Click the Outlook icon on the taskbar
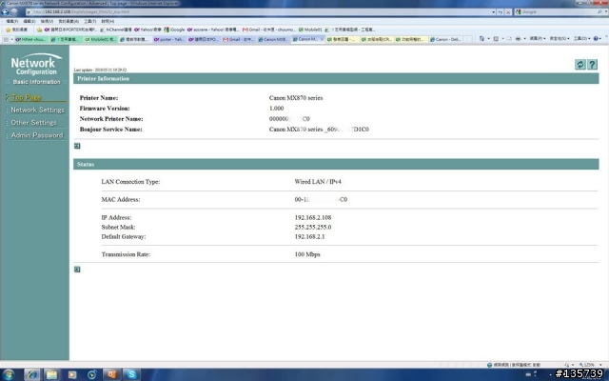The height and width of the screenshot is (381, 609). [111, 374]
